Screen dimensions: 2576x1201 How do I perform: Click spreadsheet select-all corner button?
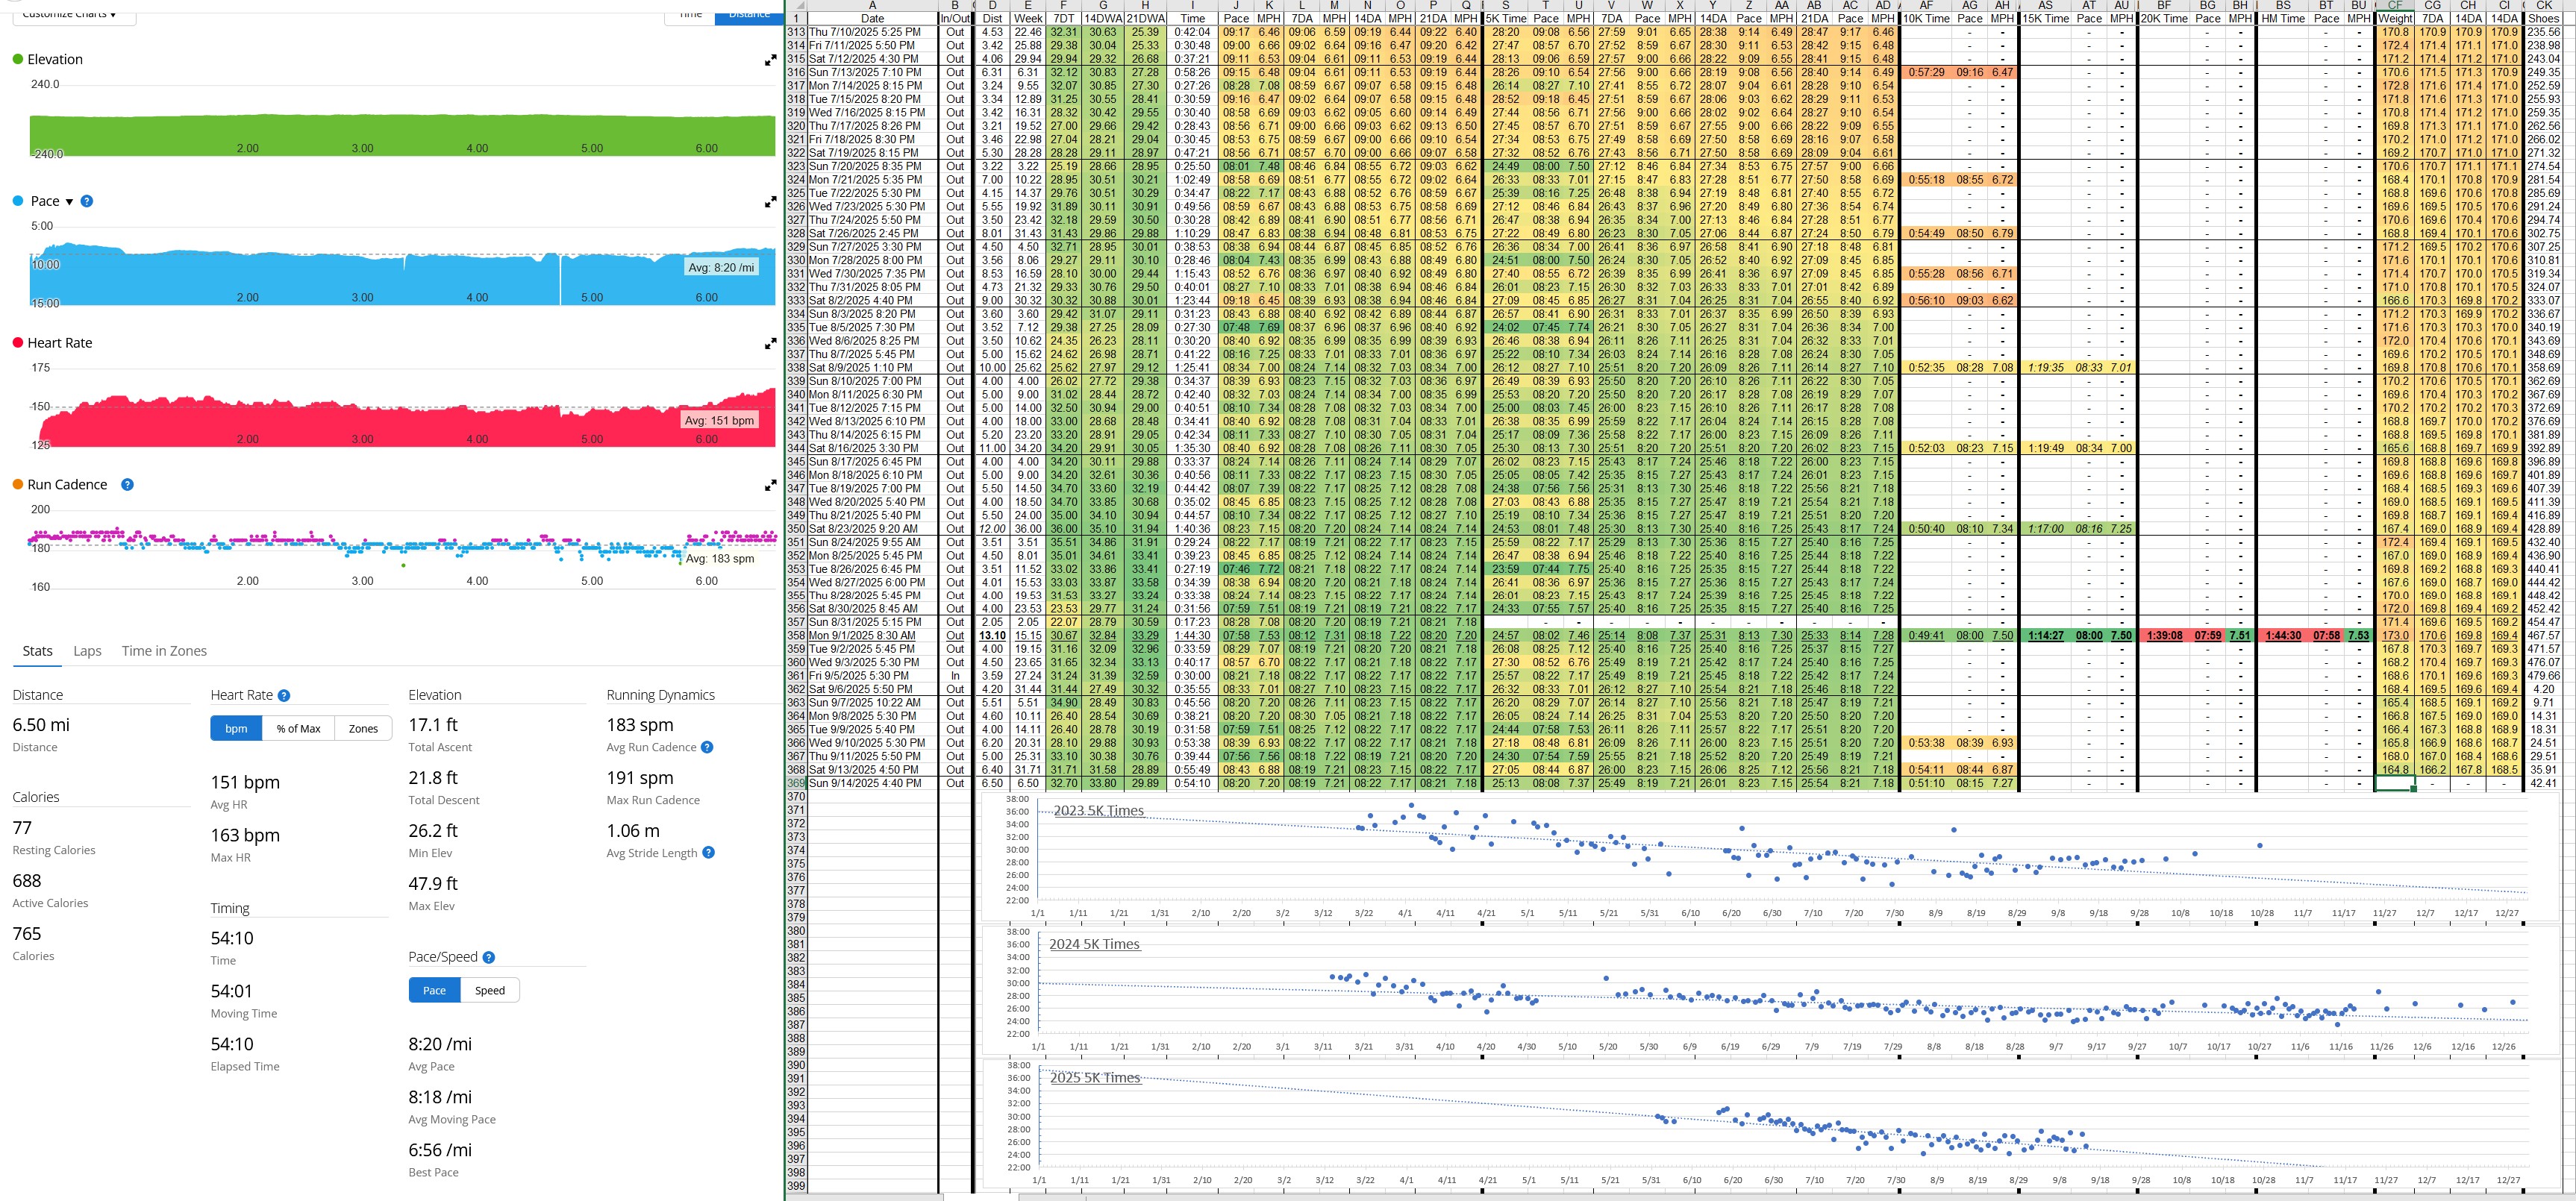coord(796,5)
